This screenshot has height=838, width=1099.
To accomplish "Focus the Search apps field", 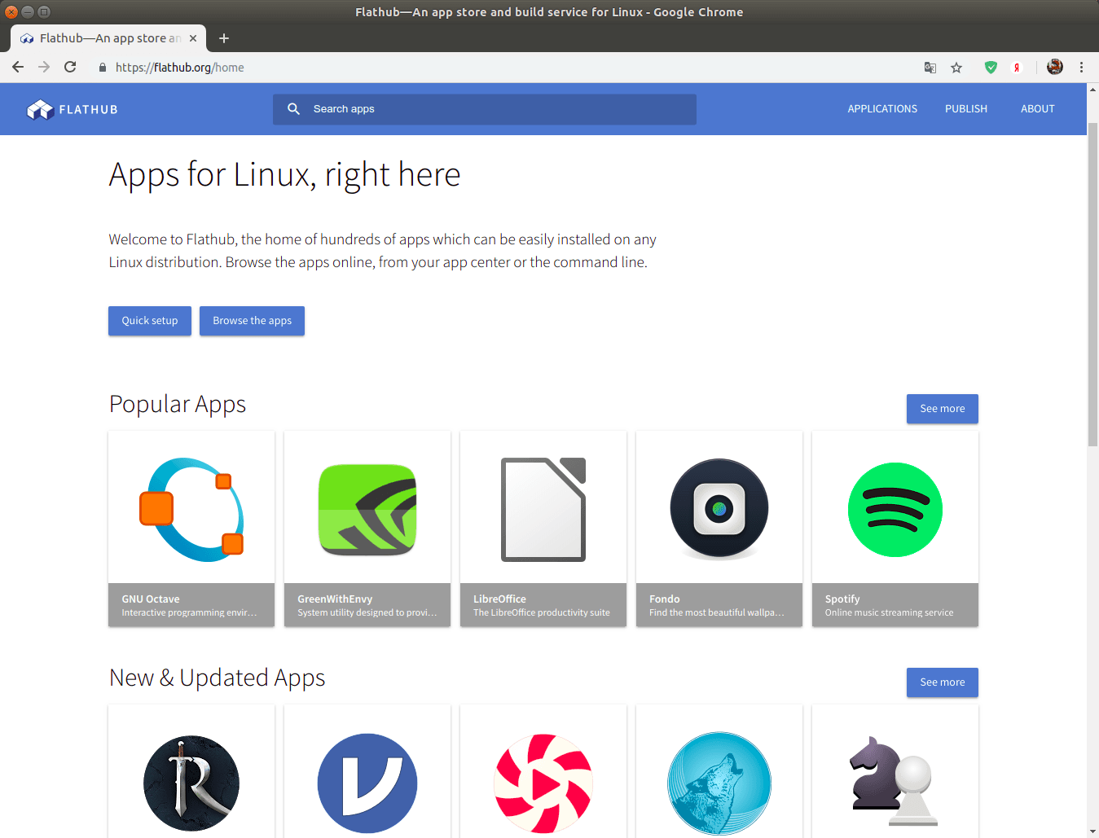I will click(485, 109).
